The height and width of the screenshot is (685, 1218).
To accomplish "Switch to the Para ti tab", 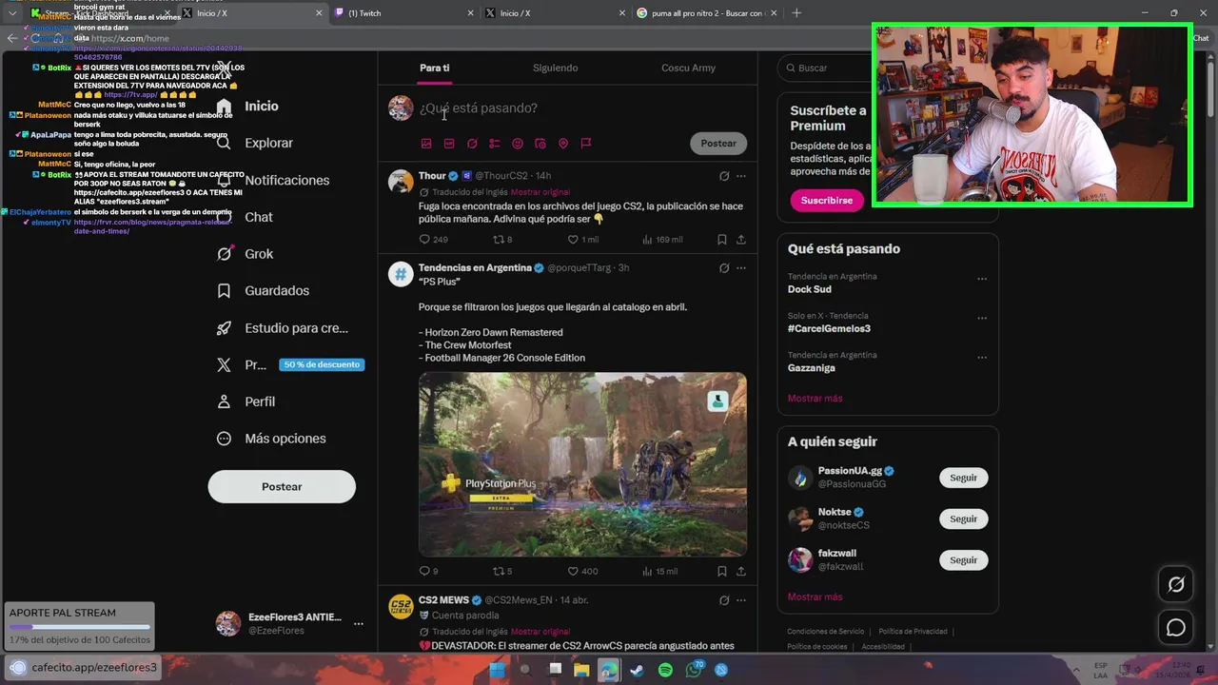I will click(x=435, y=68).
